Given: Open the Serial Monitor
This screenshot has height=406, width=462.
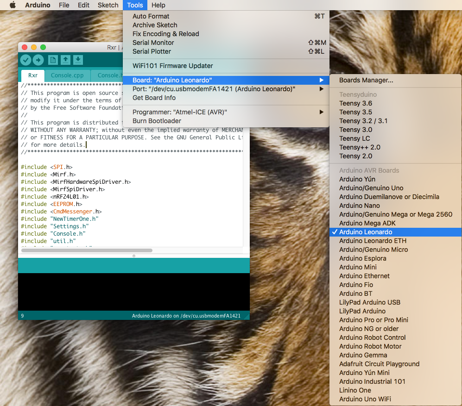Looking at the screenshot, I should 226,43.
